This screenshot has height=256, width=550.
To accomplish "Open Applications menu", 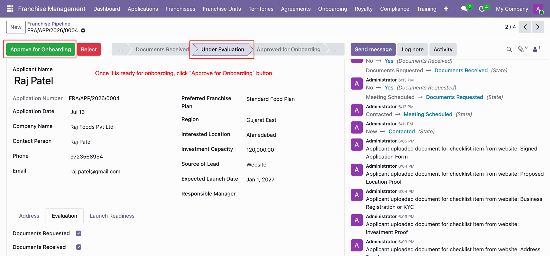I will click(x=143, y=9).
